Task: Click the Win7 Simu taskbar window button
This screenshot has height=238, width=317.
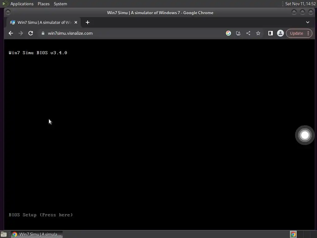Action: point(37,234)
